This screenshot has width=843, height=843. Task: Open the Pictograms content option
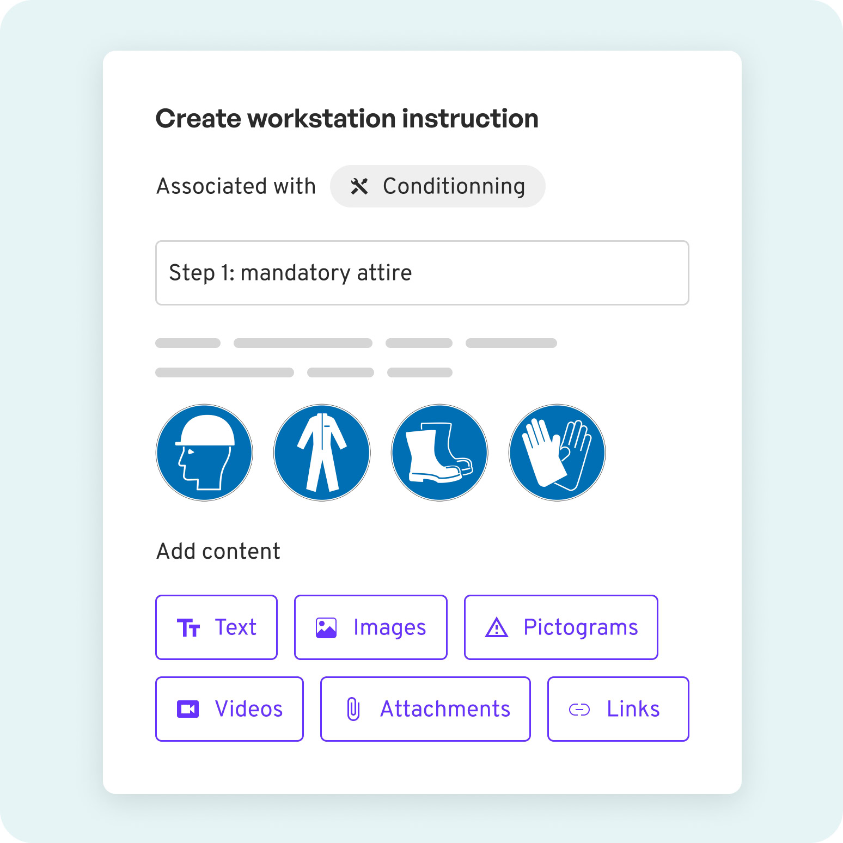(x=561, y=627)
